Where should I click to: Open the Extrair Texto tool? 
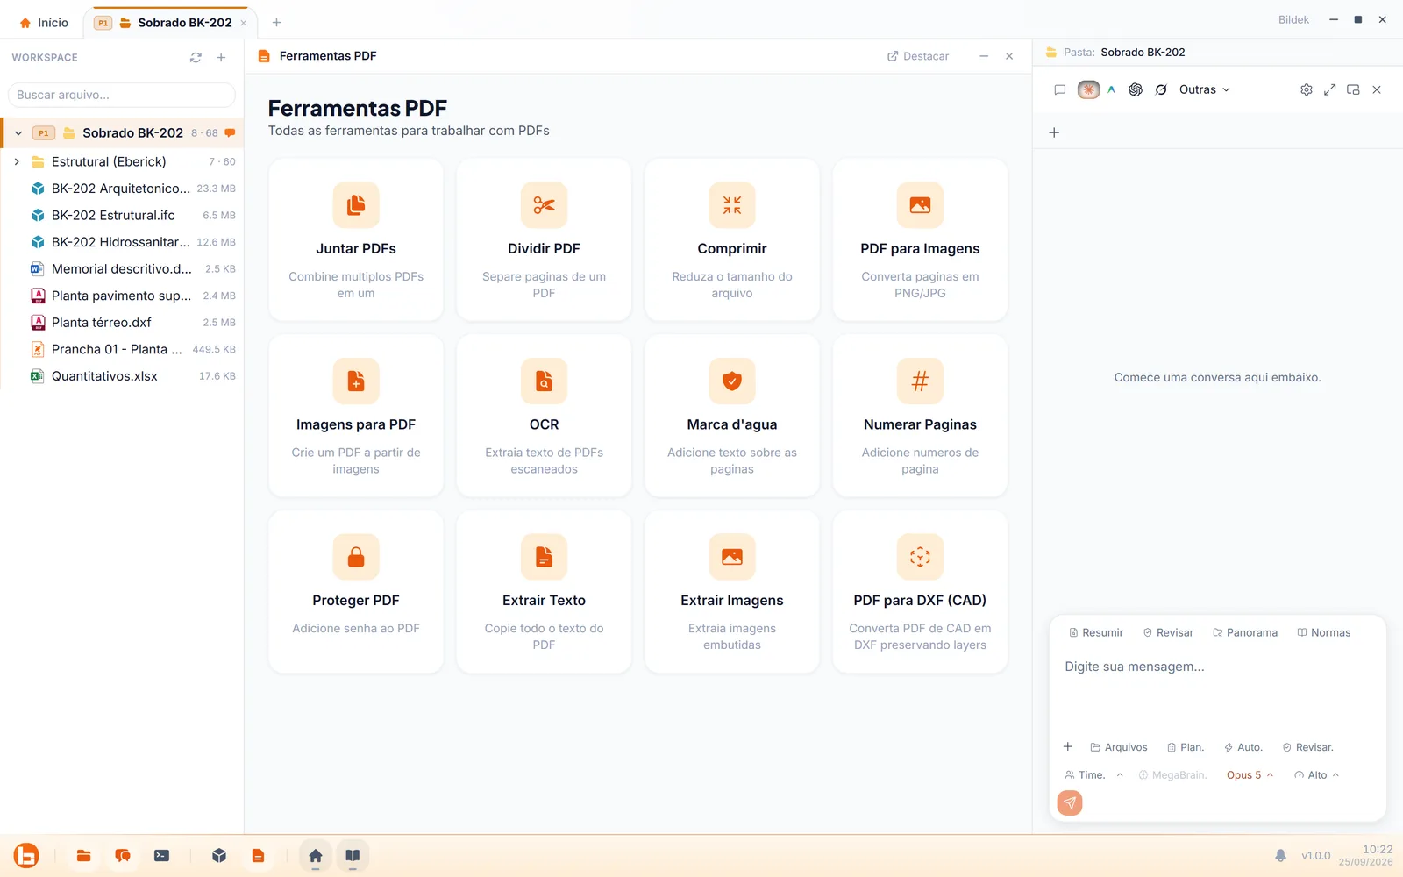544,592
